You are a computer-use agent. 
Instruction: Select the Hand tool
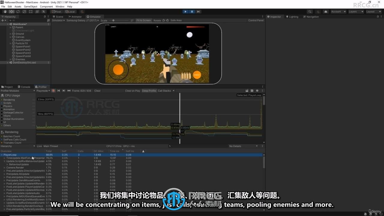(5, 12)
